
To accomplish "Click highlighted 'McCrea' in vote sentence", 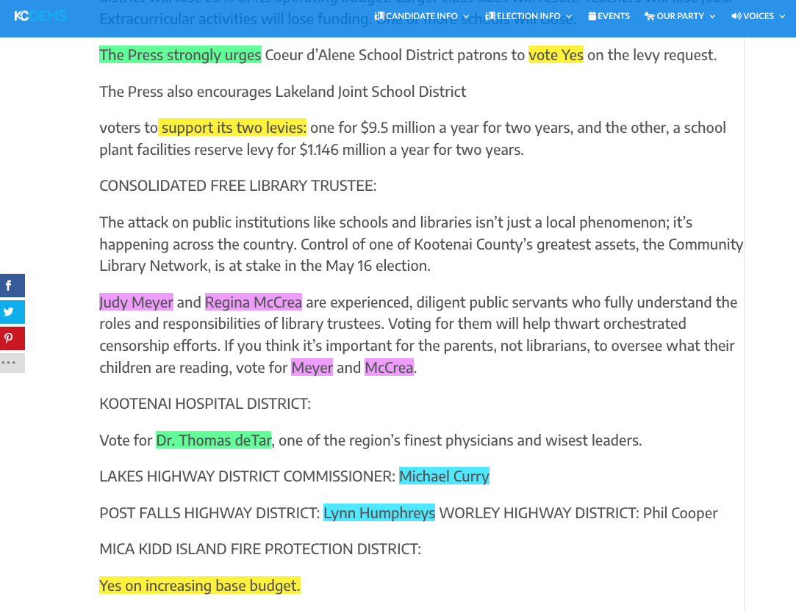I will (390, 368).
